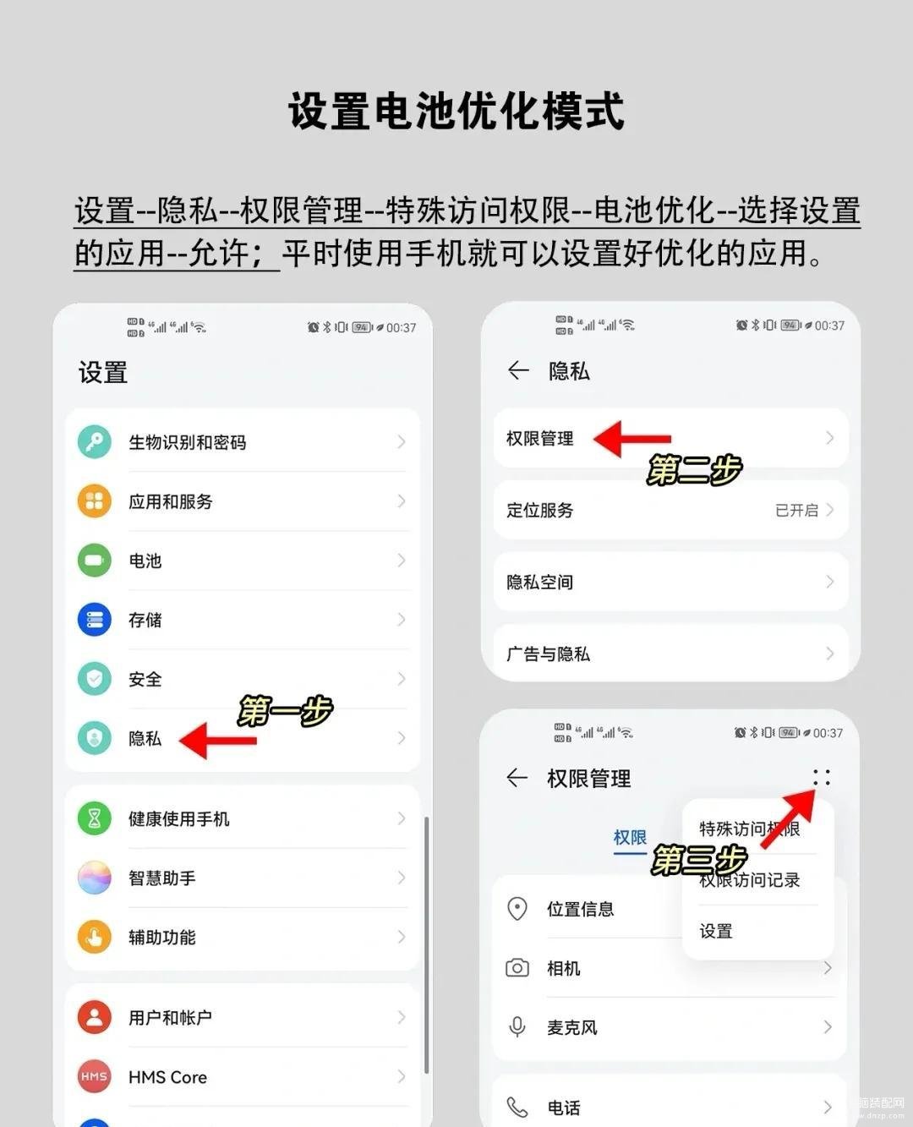
Task: Go back using arrow beside 隐私 title
Action: click(518, 370)
